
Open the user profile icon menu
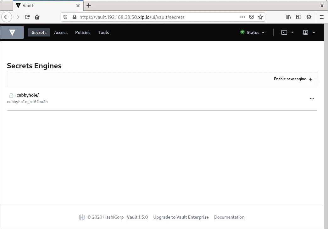point(306,32)
